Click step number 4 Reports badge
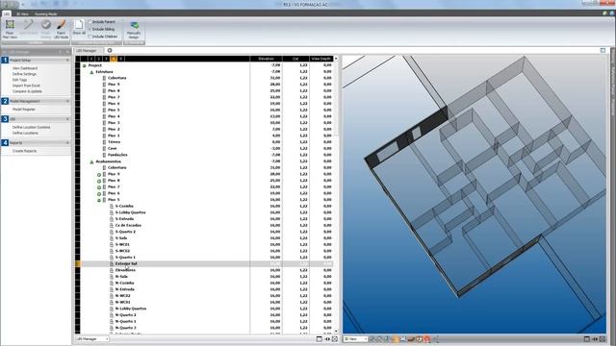Screen dimensions: 616x346 tap(5, 143)
